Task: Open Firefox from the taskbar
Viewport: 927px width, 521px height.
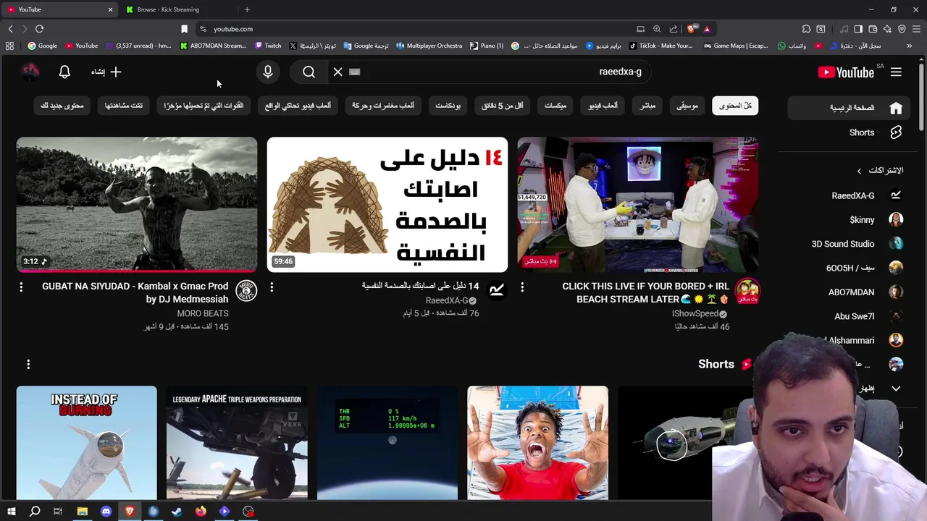Action: pyautogui.click(x=201, y=512)
